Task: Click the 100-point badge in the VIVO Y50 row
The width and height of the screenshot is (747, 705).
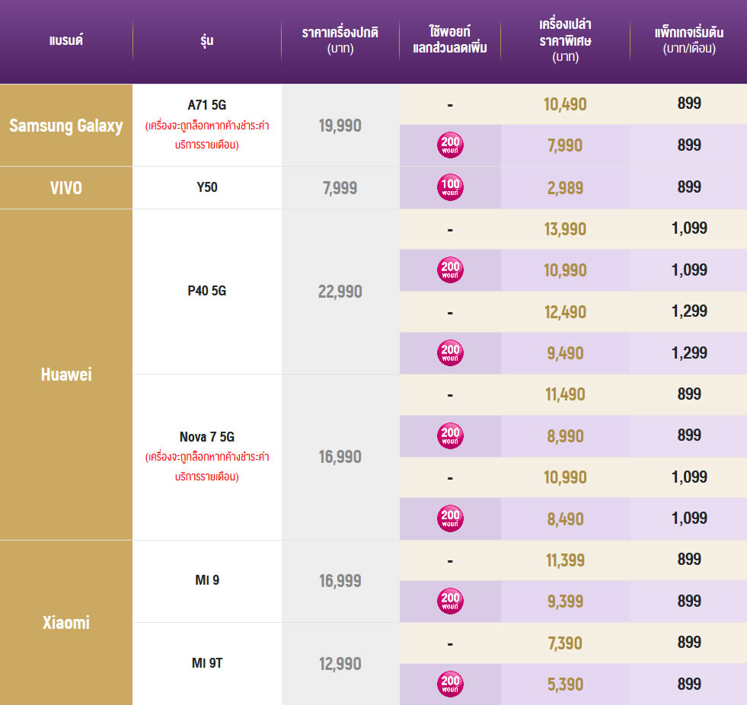Action: [451, 187]
